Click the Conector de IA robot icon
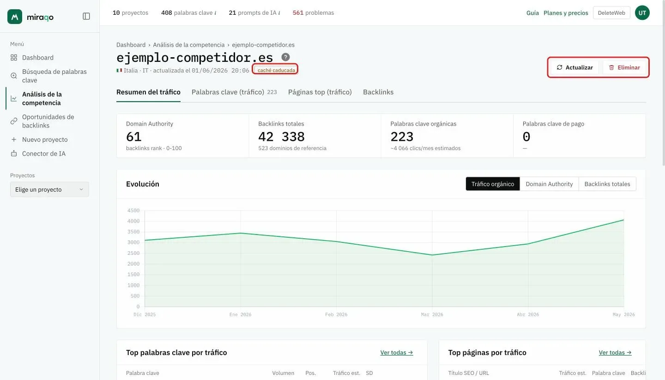This screenshot has width=665, height=380. (14, 153)
